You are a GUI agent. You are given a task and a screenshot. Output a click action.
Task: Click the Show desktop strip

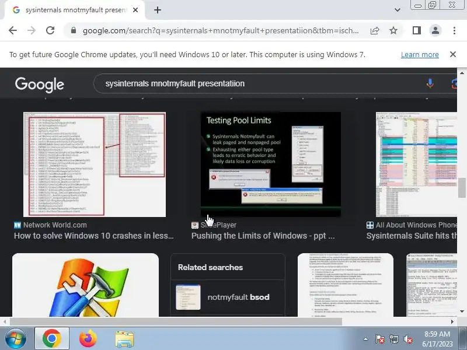pyautogui.click(x=463, y=339)
